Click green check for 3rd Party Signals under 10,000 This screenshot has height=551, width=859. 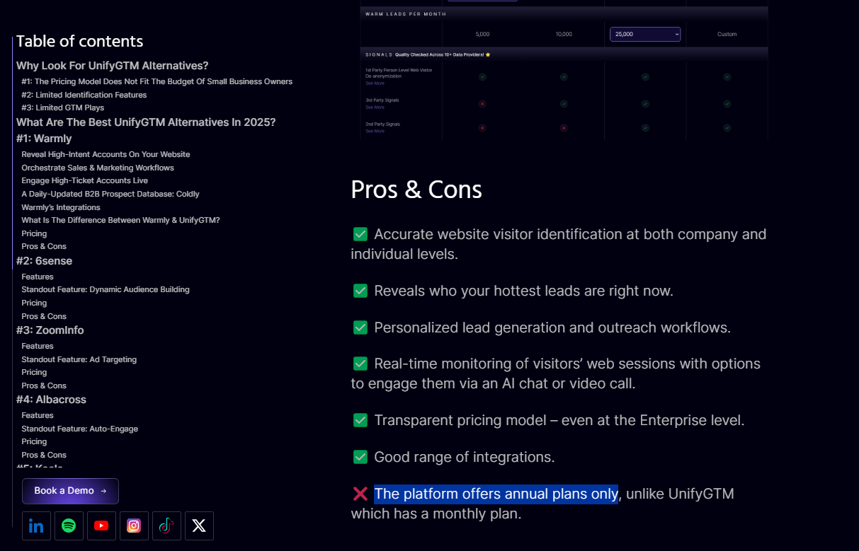564,103
